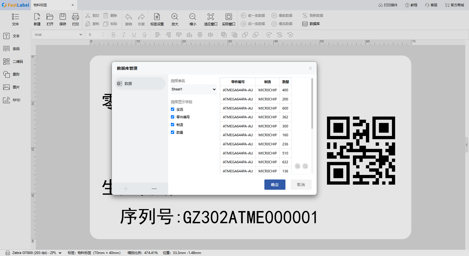Confirm with the 确定 button

[x=275, y=185]
